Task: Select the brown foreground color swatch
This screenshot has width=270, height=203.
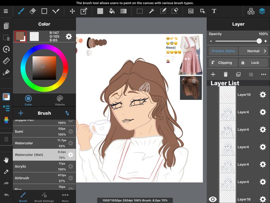Action: (x=21, y=36)
